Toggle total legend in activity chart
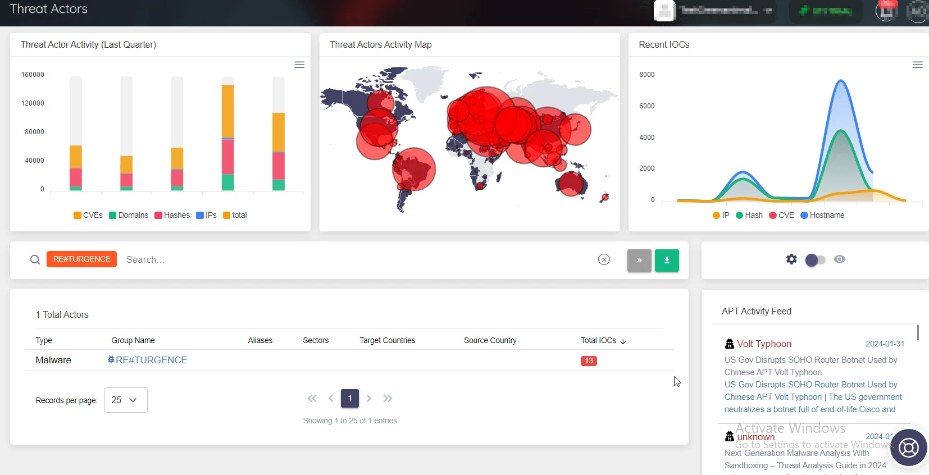 pyautogui.click(x=235, y=215)
